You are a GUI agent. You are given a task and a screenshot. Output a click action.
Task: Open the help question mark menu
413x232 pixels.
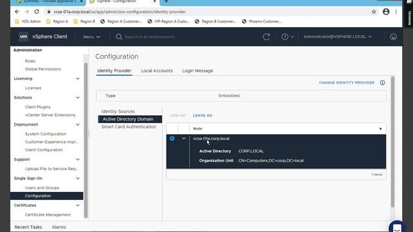click(287, 37)
